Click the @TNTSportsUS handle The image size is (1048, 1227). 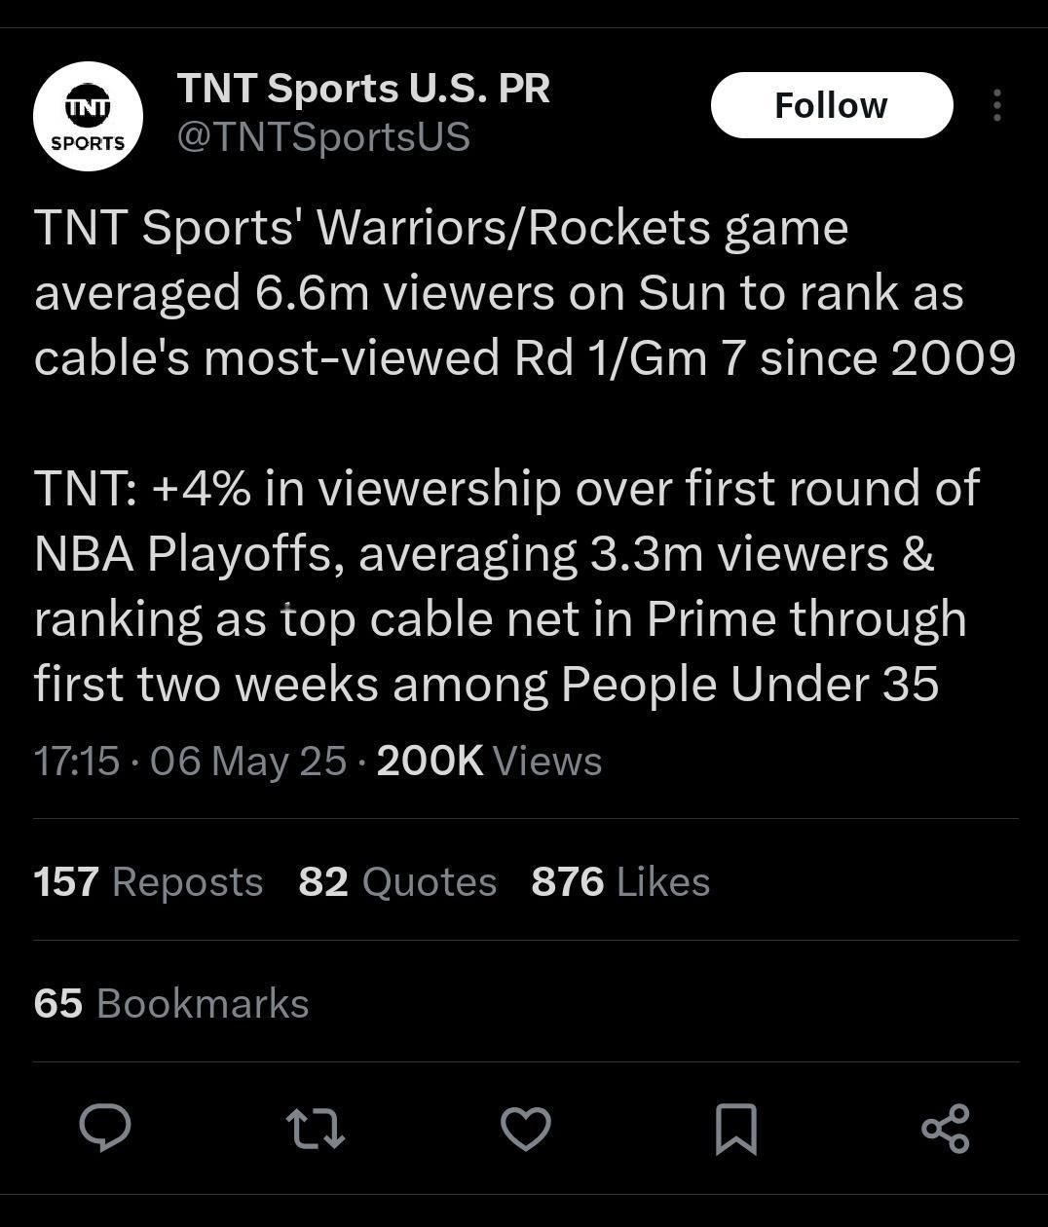(x=323, y=137)
